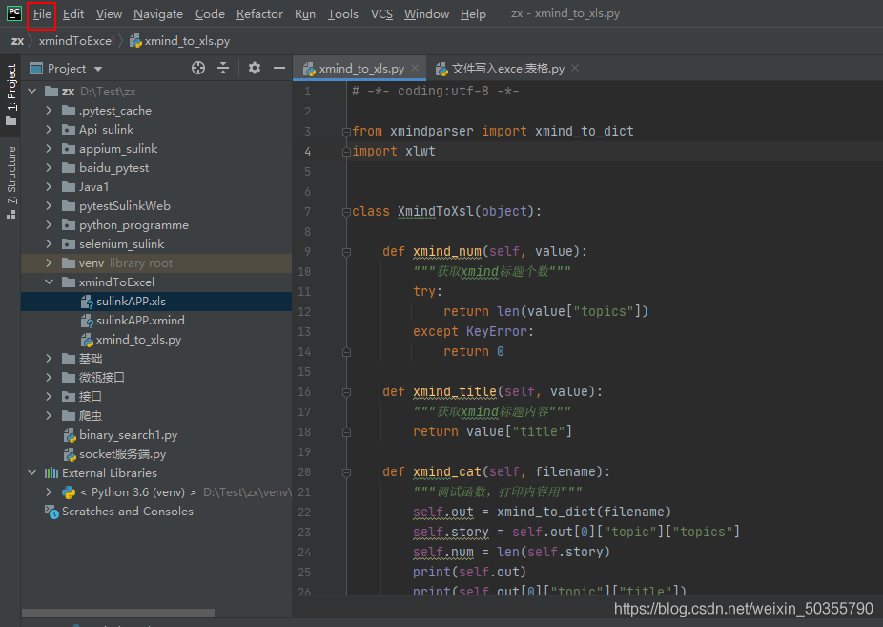Fold the class XmindToXsl code block
Viewport: 883px width, 627px height.
coord(345,211)
